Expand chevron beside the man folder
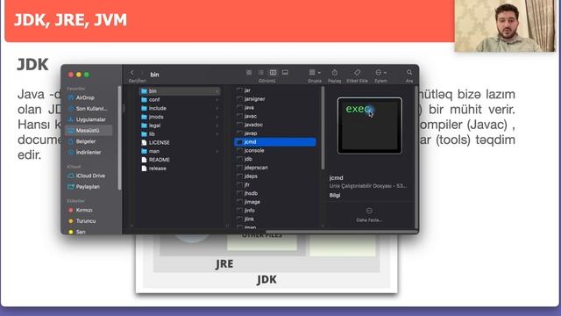 click(217, 151)
